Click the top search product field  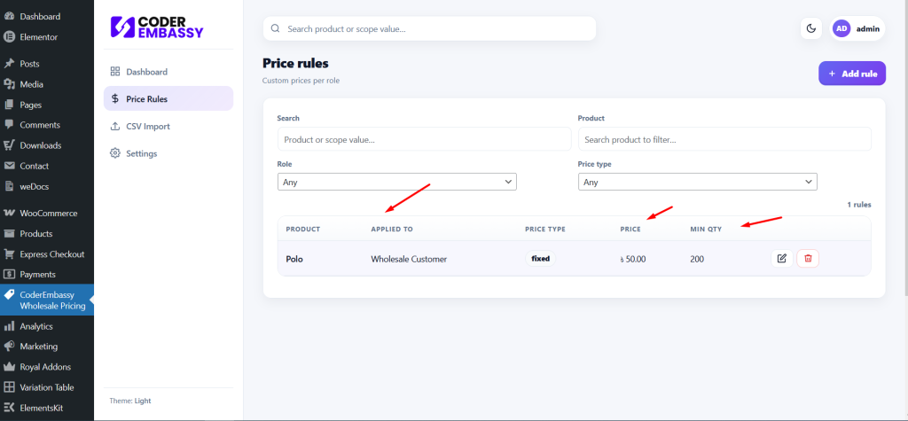429,28
